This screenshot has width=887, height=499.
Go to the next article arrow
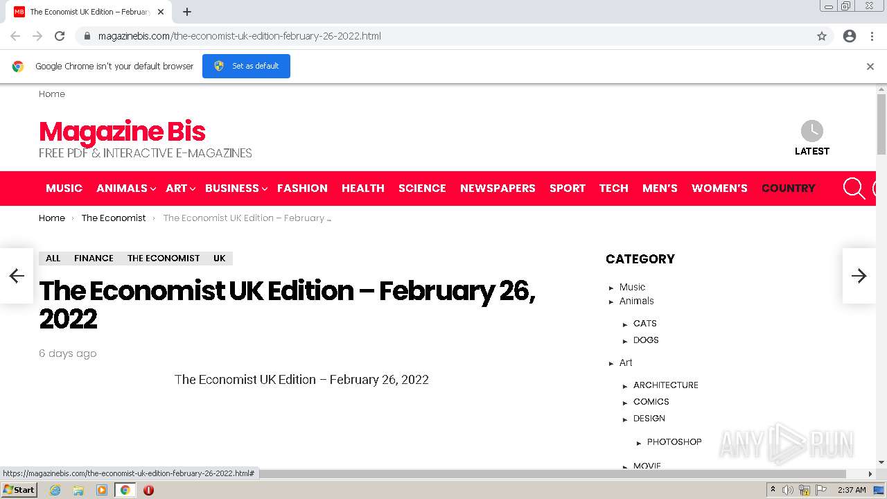point(859,276)
